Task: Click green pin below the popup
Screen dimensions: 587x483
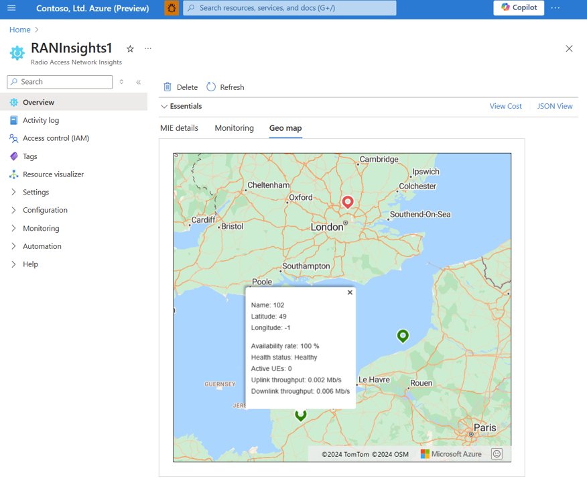Action: (301, 415)
